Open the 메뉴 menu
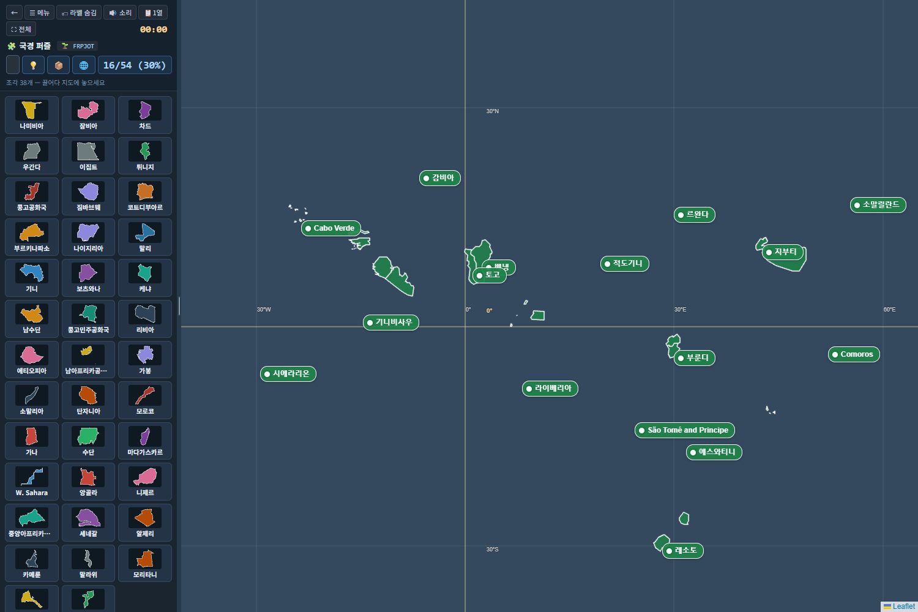This screenshot has height=612, width=918. tap(40, 12)
